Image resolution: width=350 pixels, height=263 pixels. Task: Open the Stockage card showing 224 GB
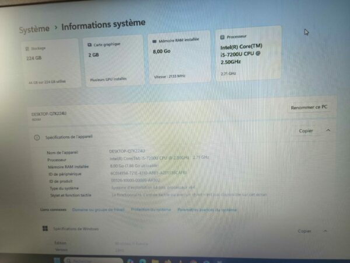point(51,64)
